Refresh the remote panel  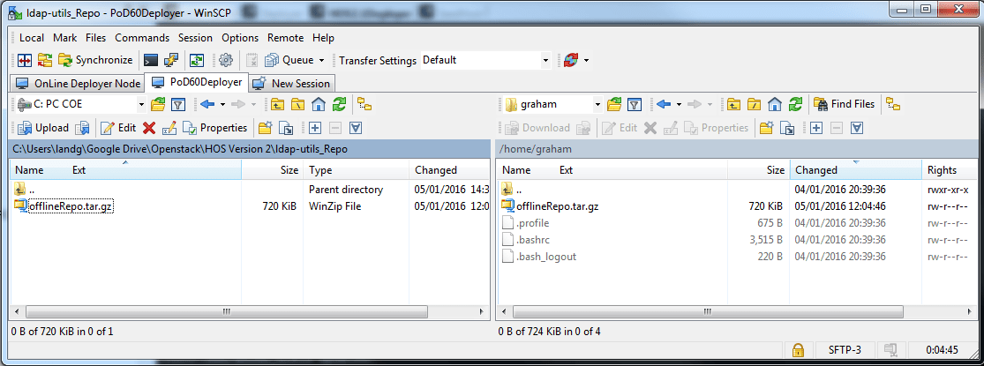pos(795,104)
